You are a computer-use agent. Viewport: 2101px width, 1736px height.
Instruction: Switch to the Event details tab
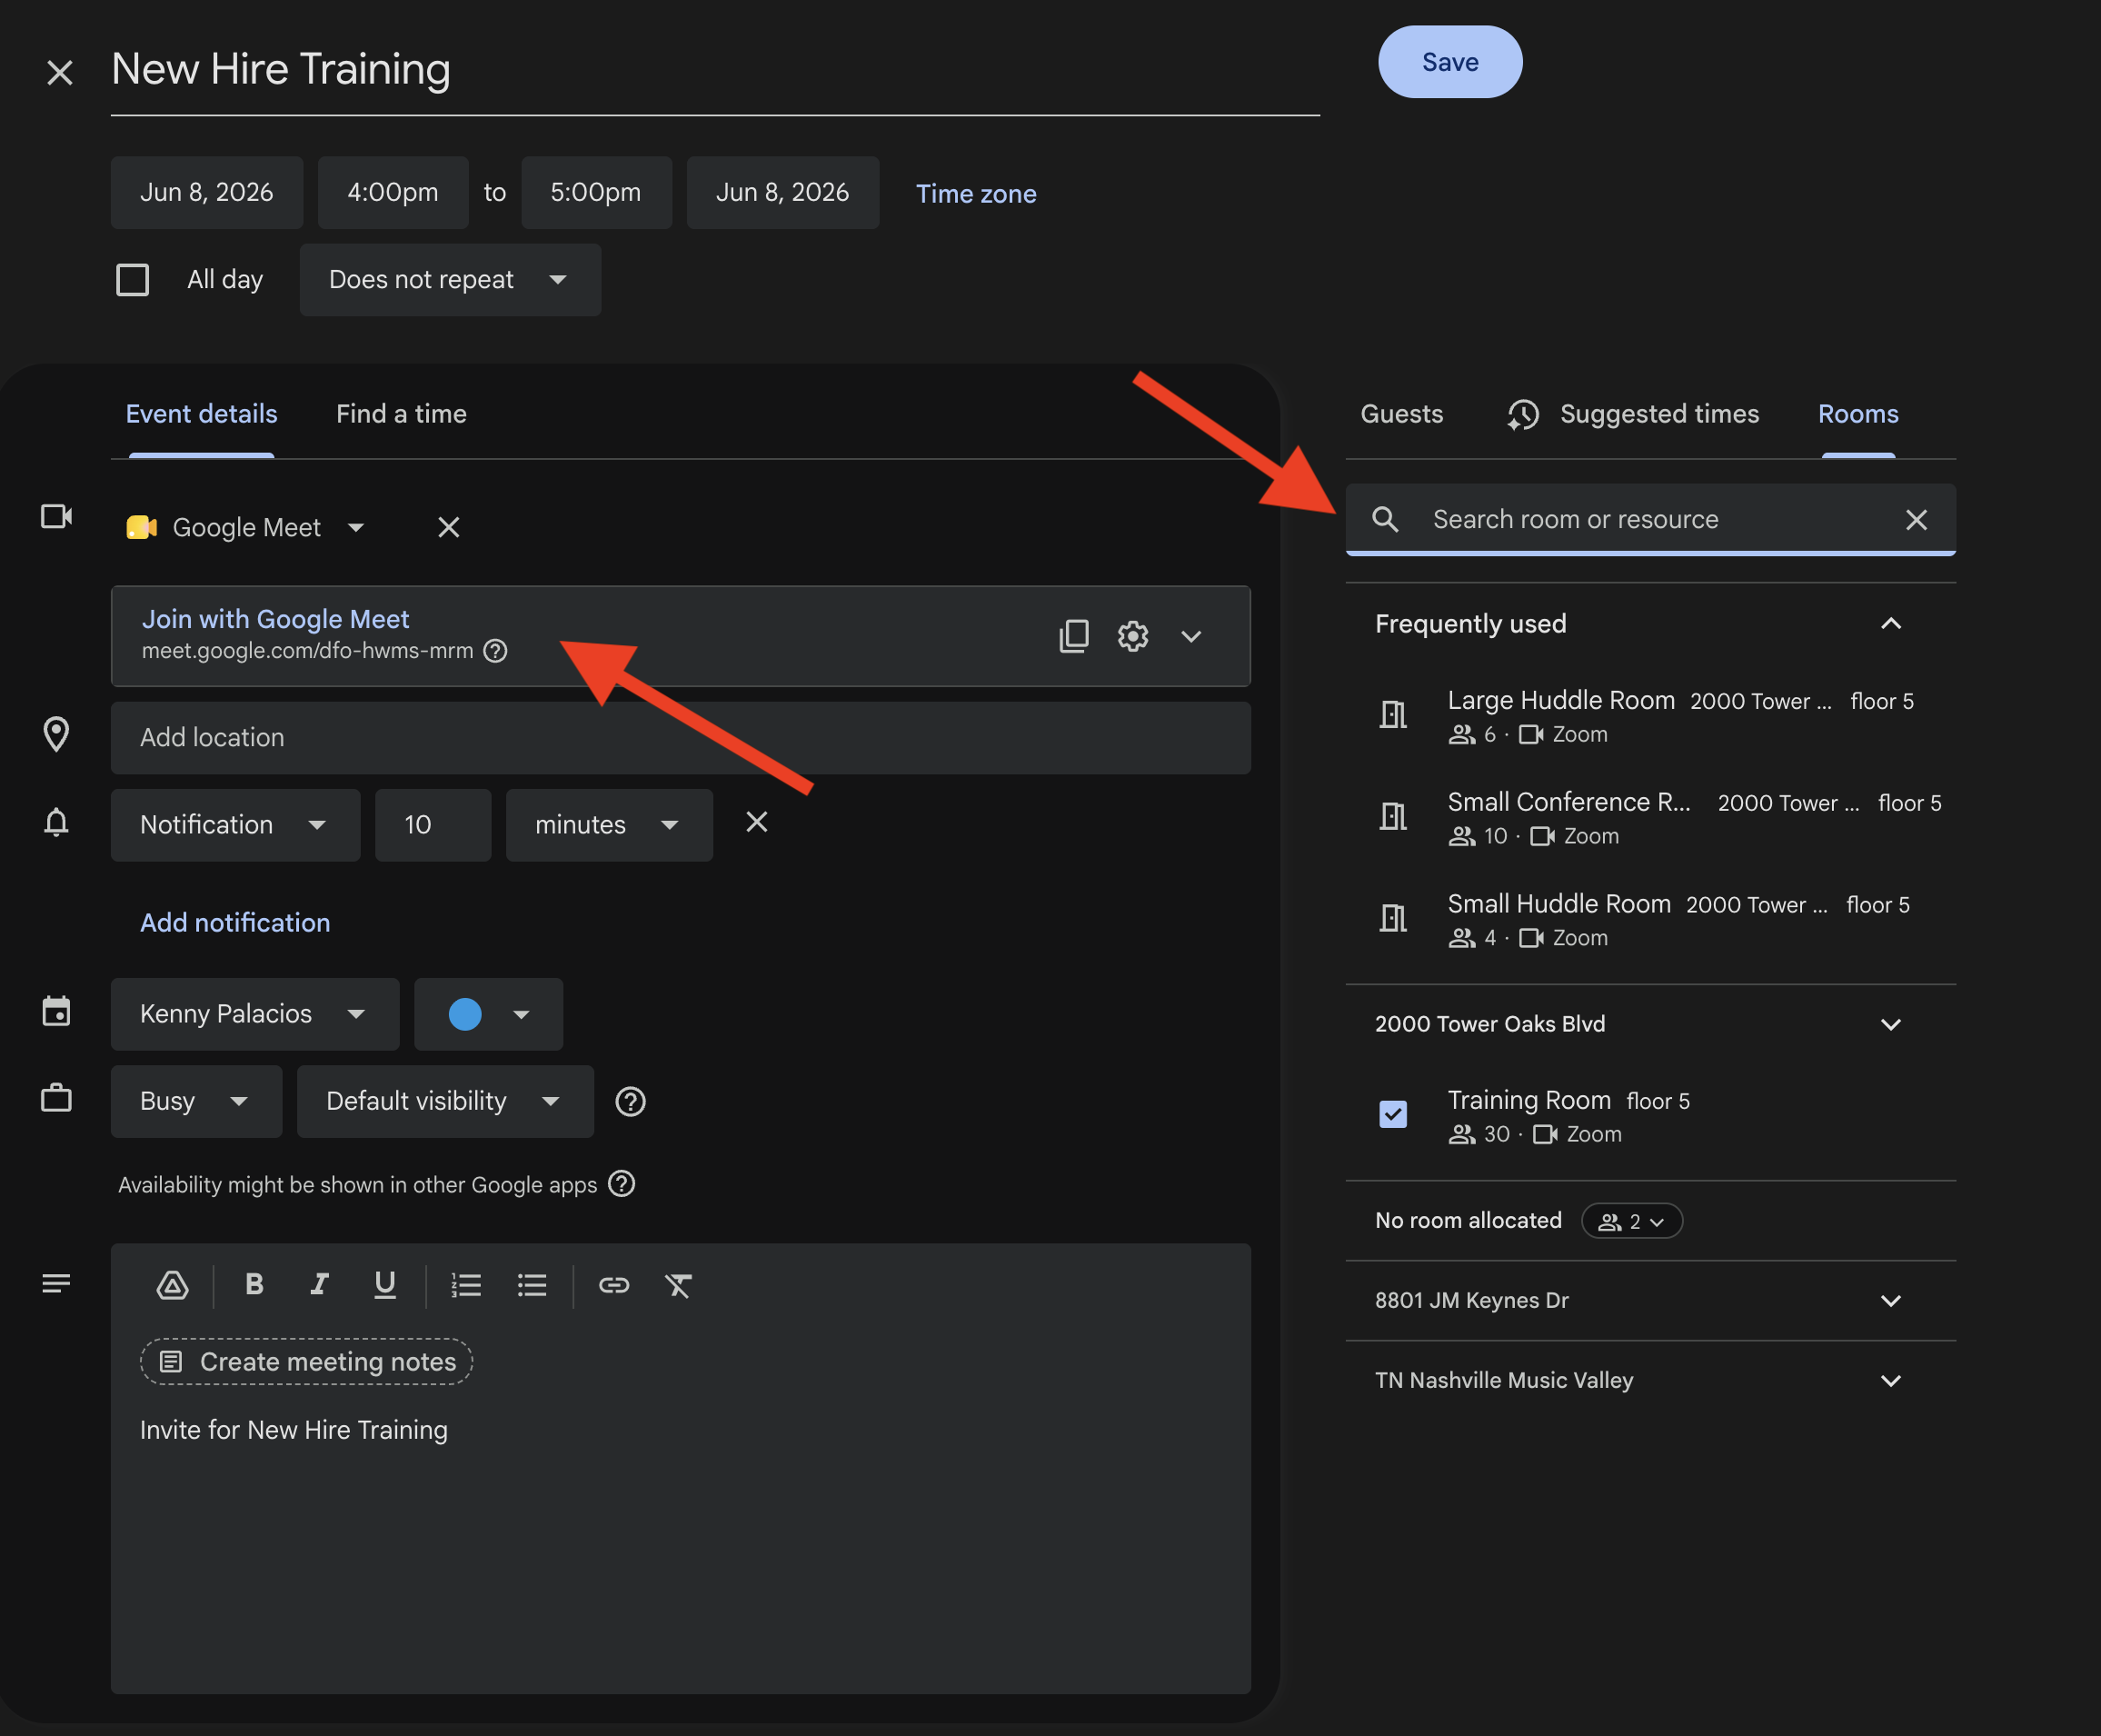202,414
